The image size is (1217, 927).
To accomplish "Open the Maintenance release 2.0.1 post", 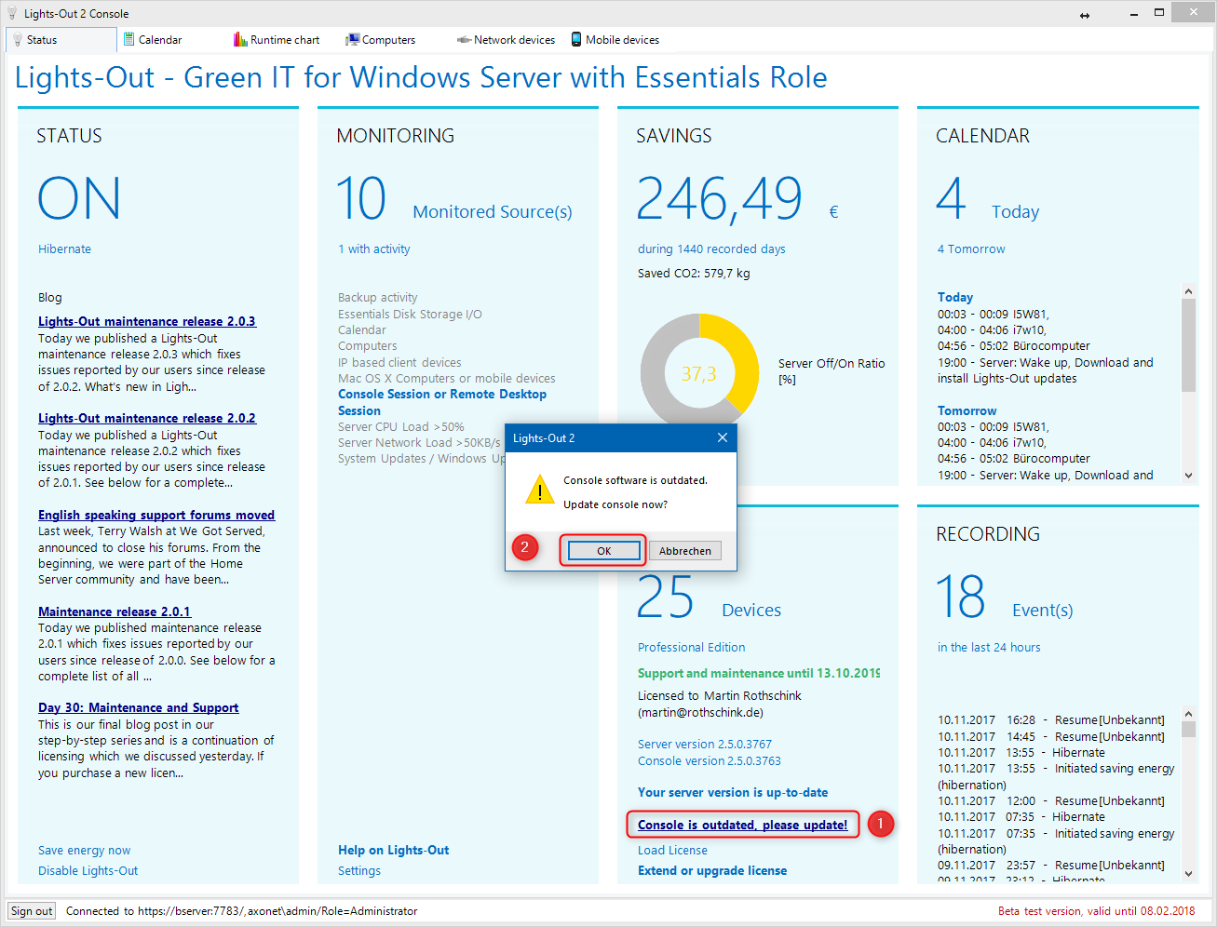I will pyautogui.click(x=115, y=611).
